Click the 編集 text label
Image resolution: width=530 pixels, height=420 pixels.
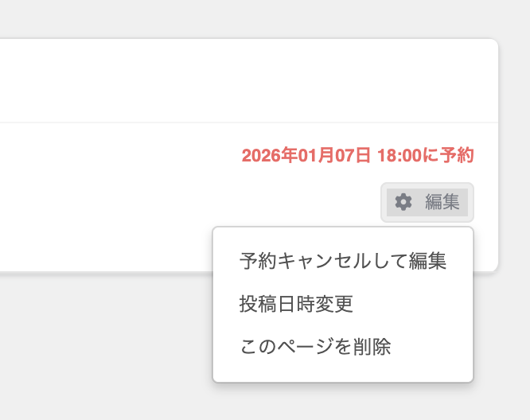[x=442, y=202]
